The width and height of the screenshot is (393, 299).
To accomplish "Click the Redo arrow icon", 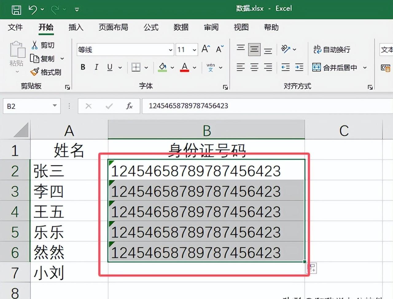I will coord(55,10).
